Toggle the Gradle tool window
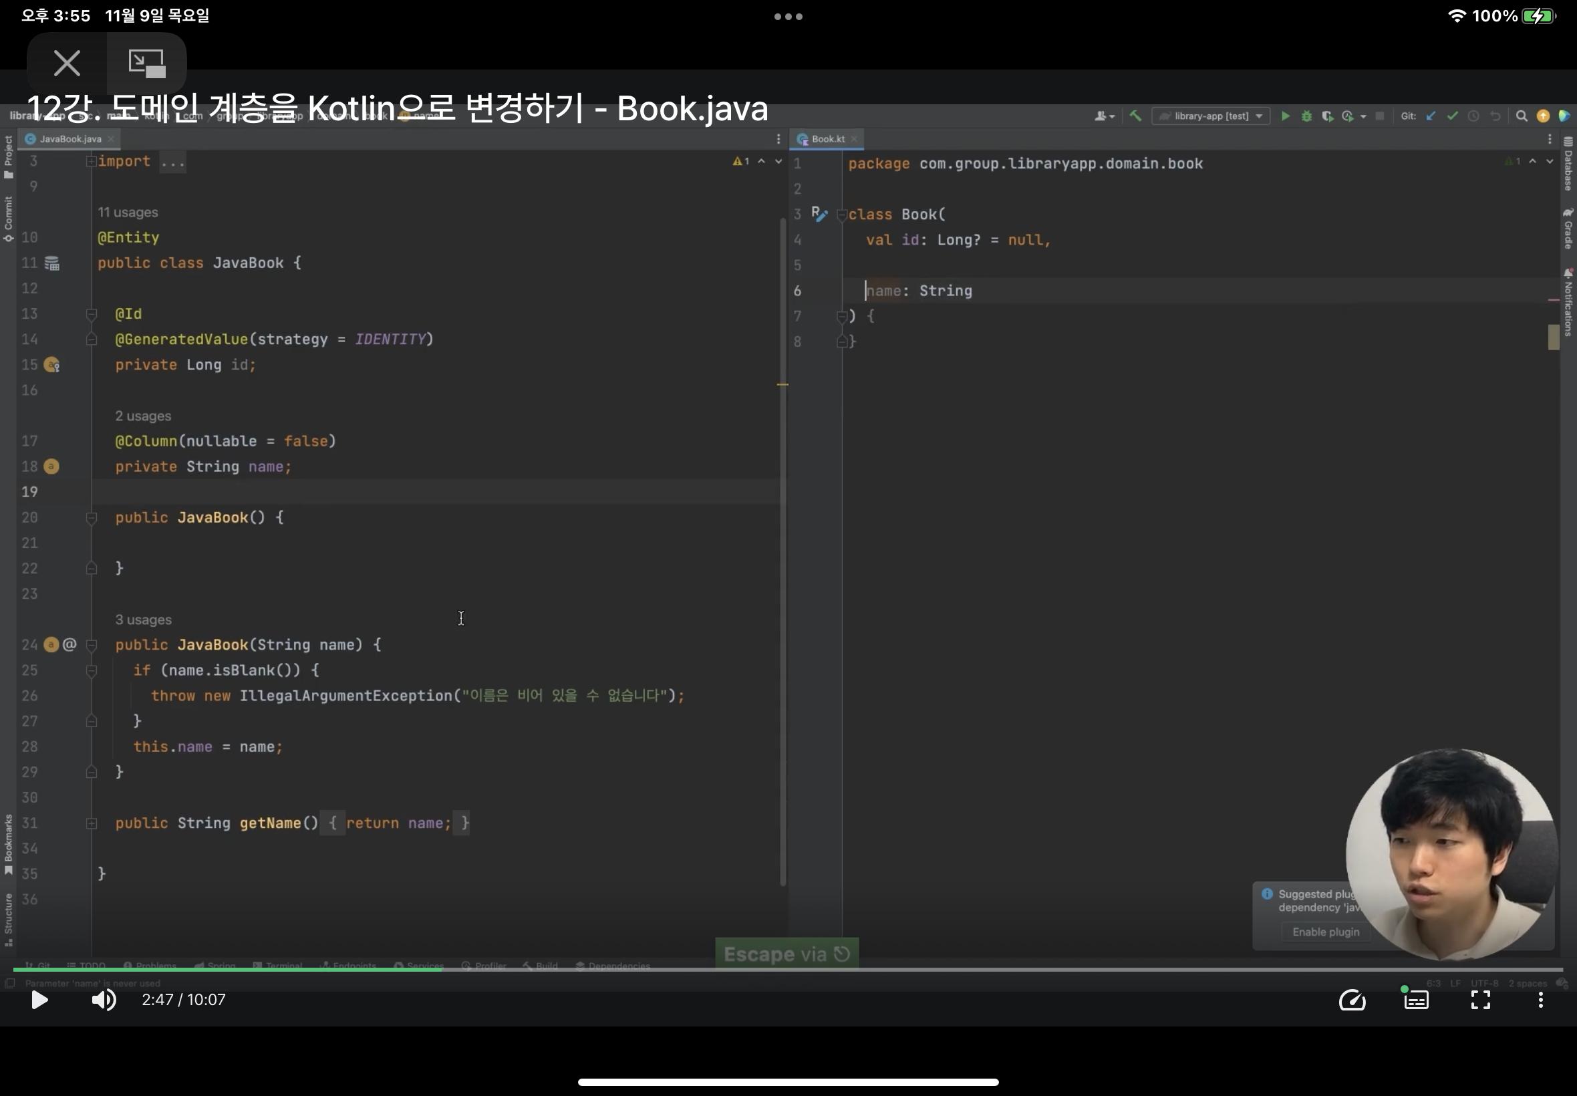The width and height of the screenshot is (1577, 1096). [1568, 229]
